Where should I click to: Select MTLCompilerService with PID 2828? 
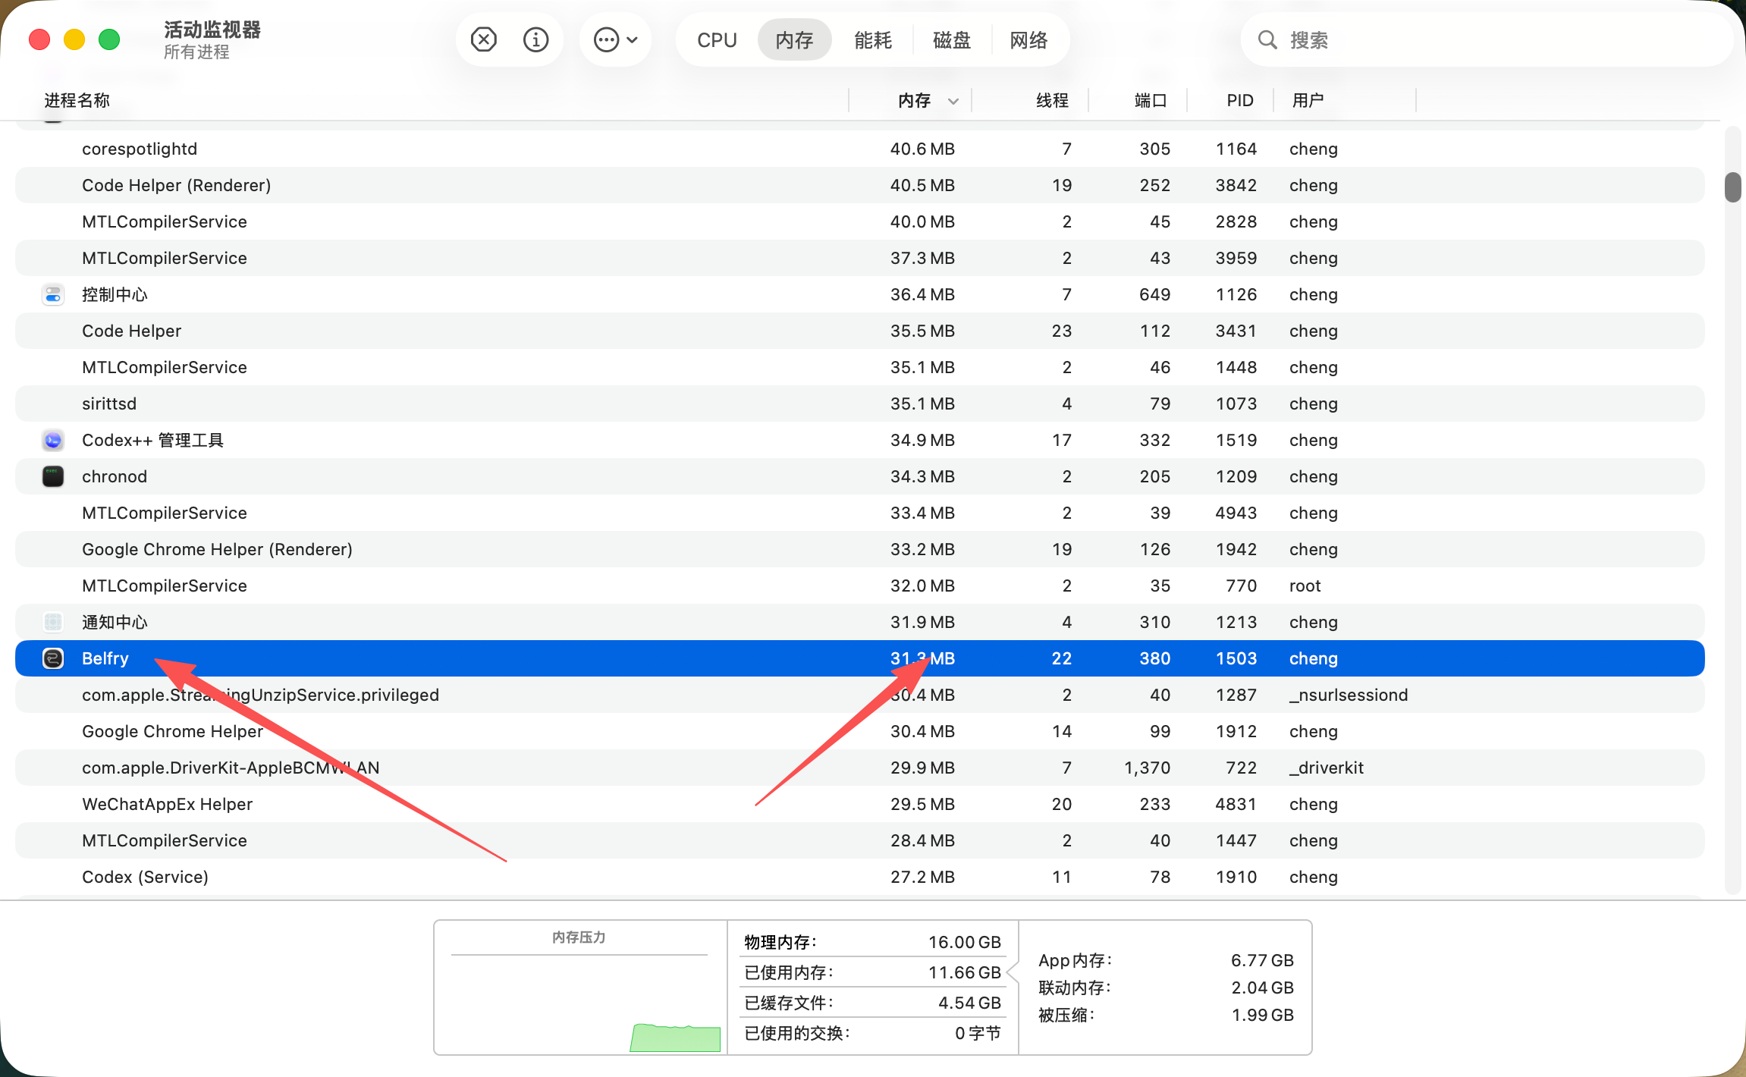[x=860, y=221]
